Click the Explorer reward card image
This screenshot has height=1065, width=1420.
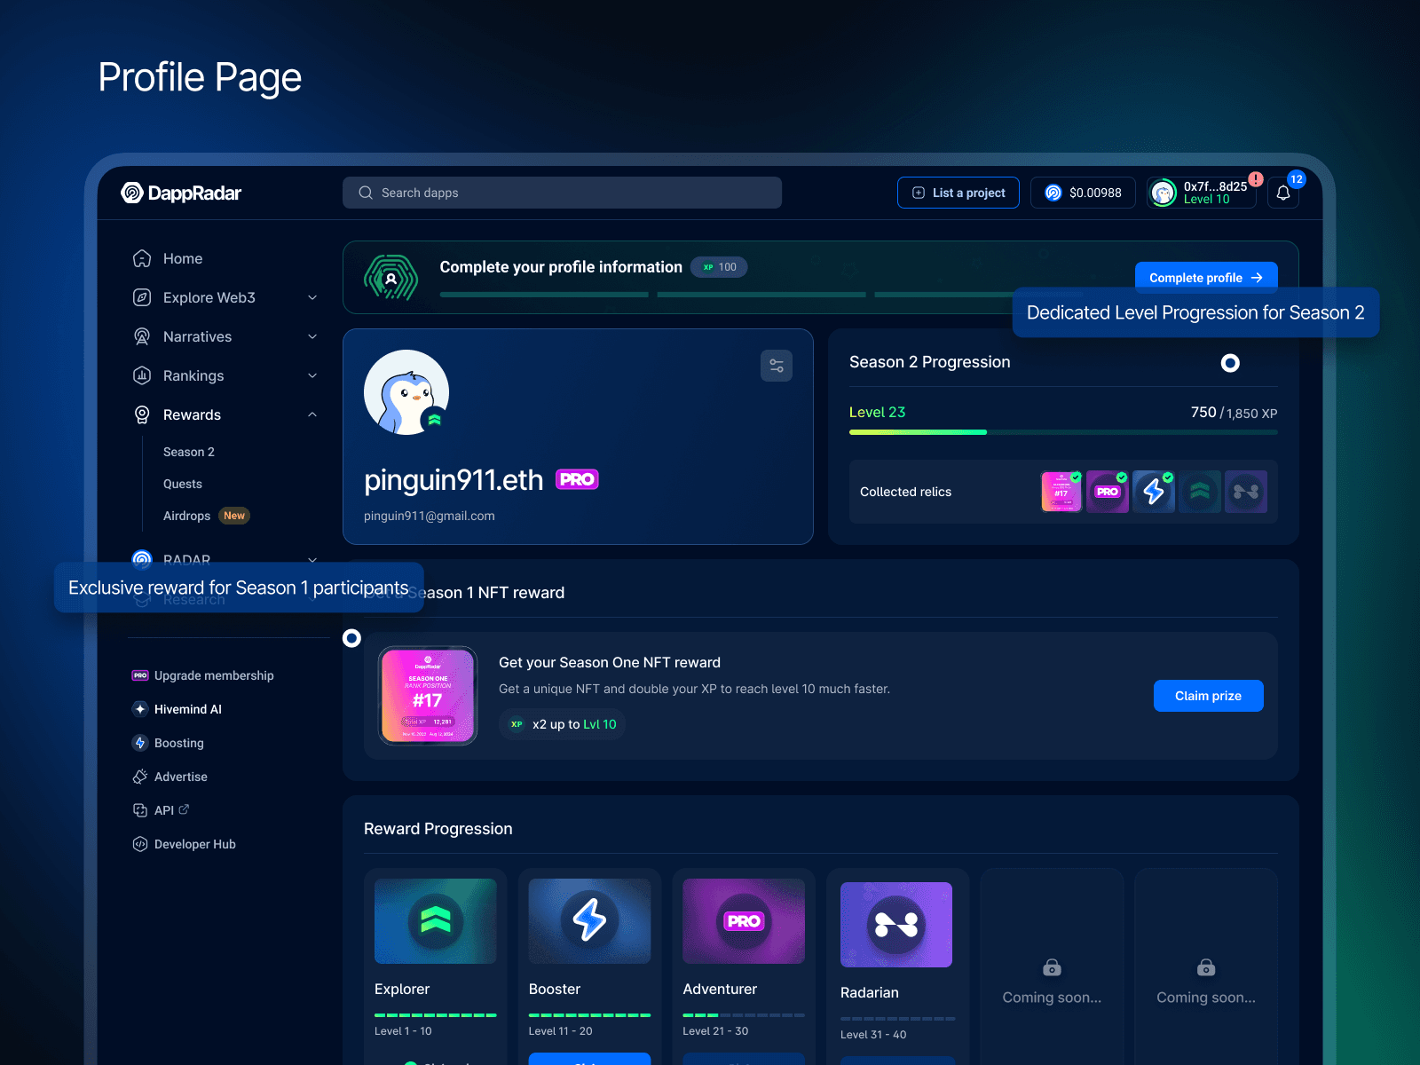(x=435, y=921)
